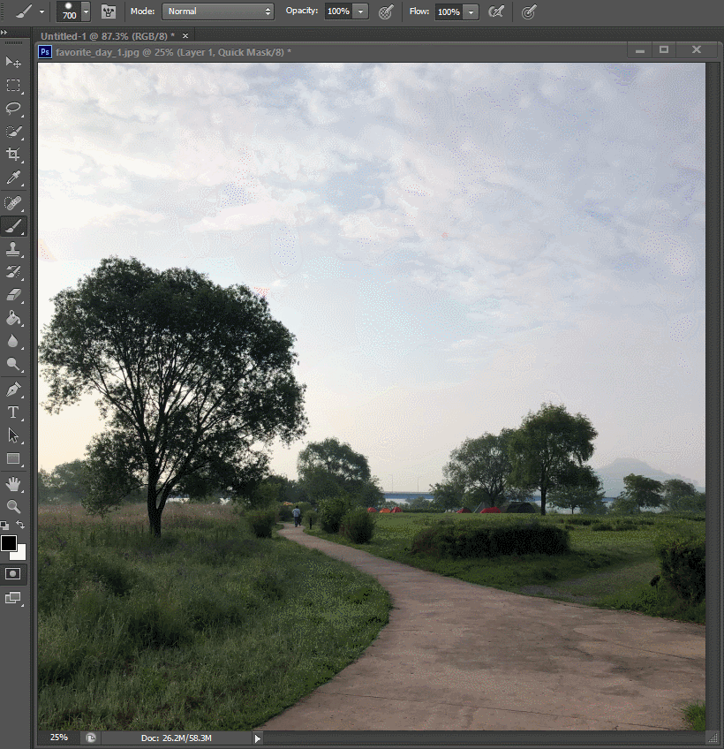Screen dimensions: 724x749
Task: Open the document info arrow menu
Action: point(258,738)
